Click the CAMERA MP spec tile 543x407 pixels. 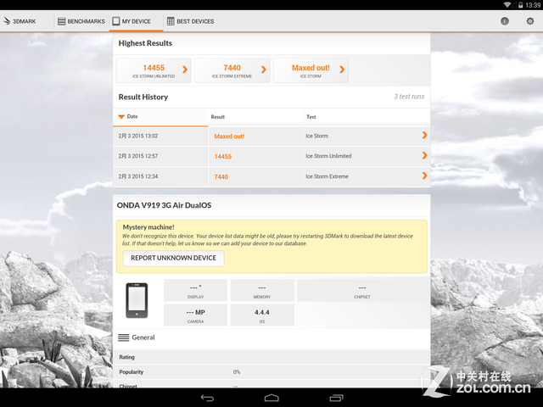[196, 315]
